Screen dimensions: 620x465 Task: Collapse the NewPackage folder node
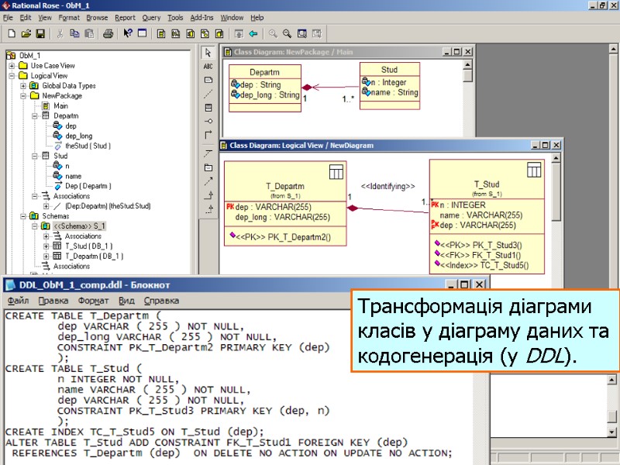point(24,95)
